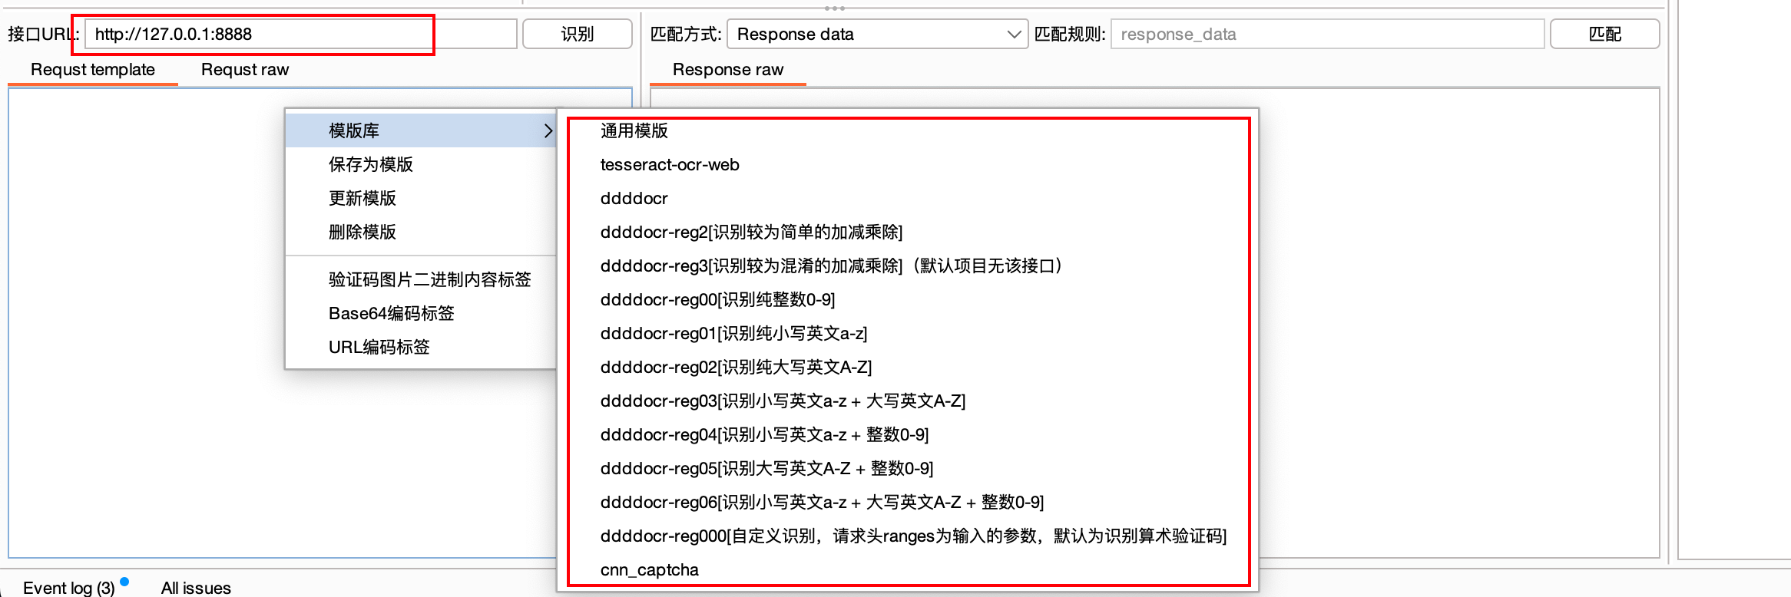Open the 匹配方式 Response data dropdown

[877, 34]
